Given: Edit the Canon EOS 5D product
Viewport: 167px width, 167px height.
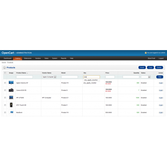Looking at the screenshot, I should click(x=161, y=90).
